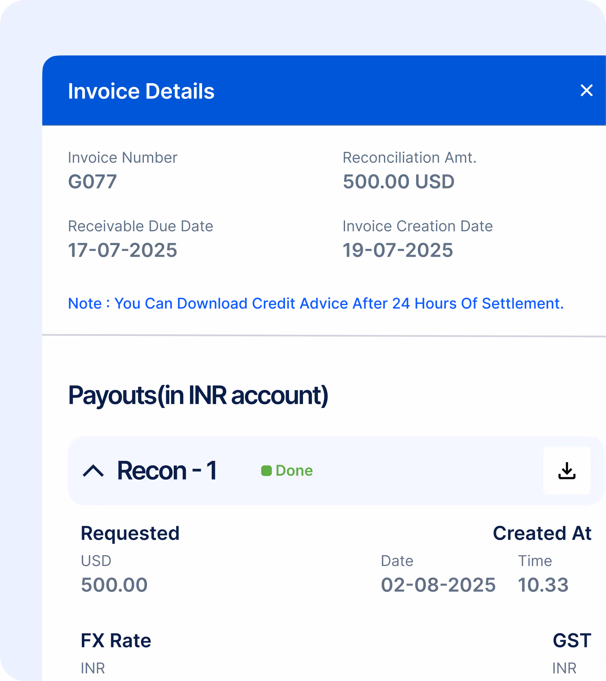Click the Created At label
Image resolution: width=606 pixels, height=681 pixels.
tap(542, 533)
